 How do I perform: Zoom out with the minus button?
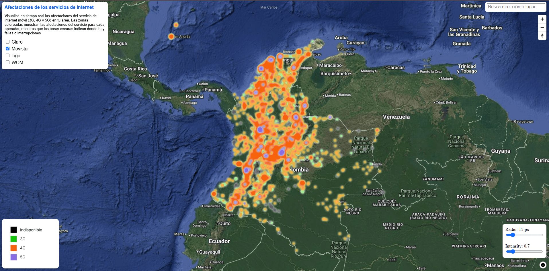(x=542, y=28)
